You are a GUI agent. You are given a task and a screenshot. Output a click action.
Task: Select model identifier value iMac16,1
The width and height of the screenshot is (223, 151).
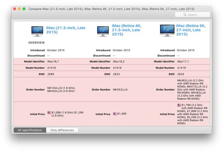53,62
